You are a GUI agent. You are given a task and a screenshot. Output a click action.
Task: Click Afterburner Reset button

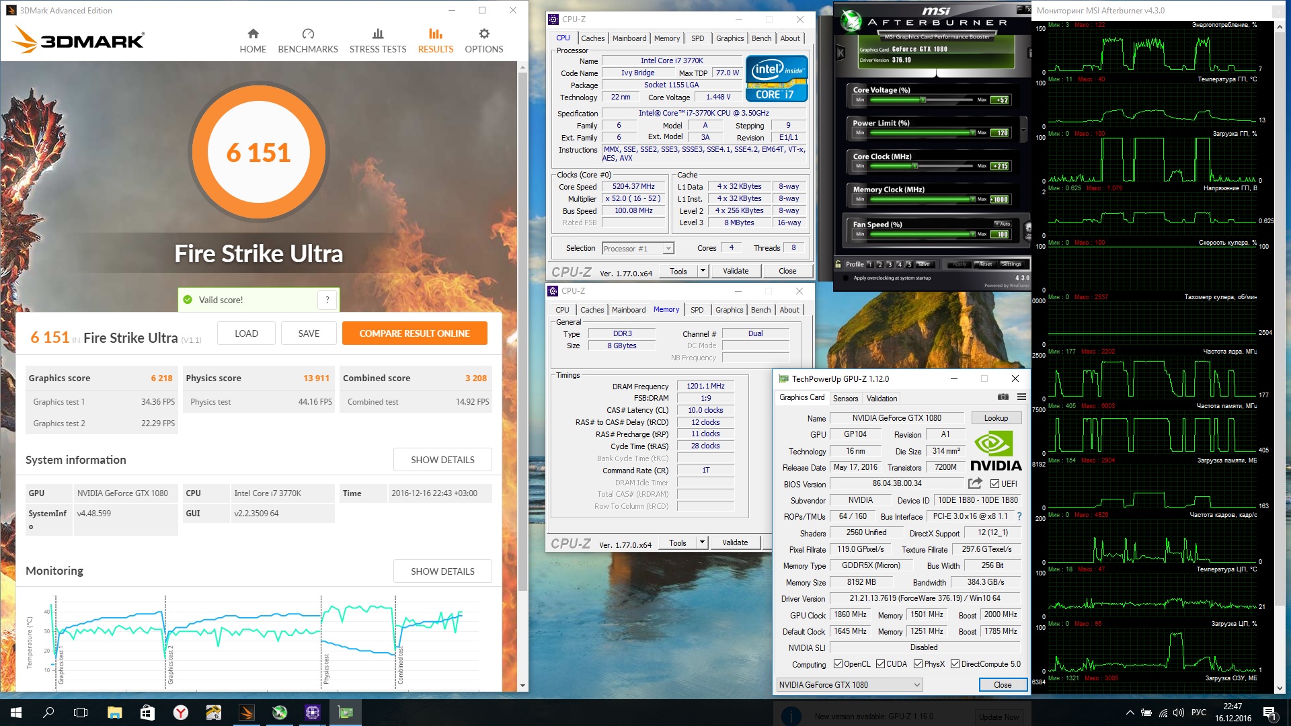(985, 264)
